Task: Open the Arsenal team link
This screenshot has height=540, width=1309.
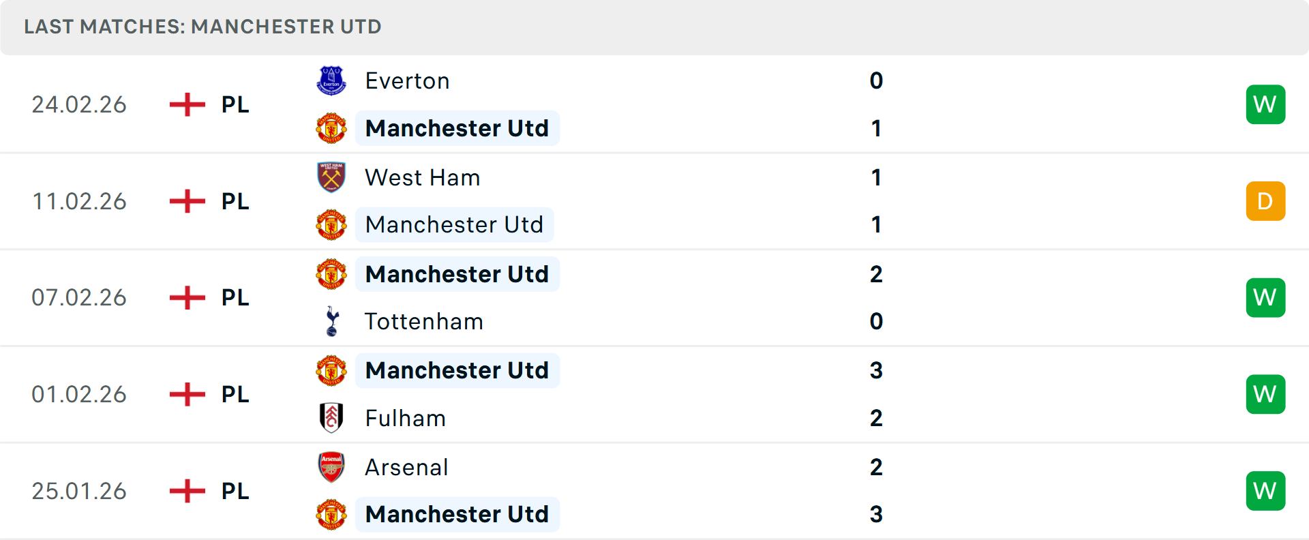Action: click(406, 468)
